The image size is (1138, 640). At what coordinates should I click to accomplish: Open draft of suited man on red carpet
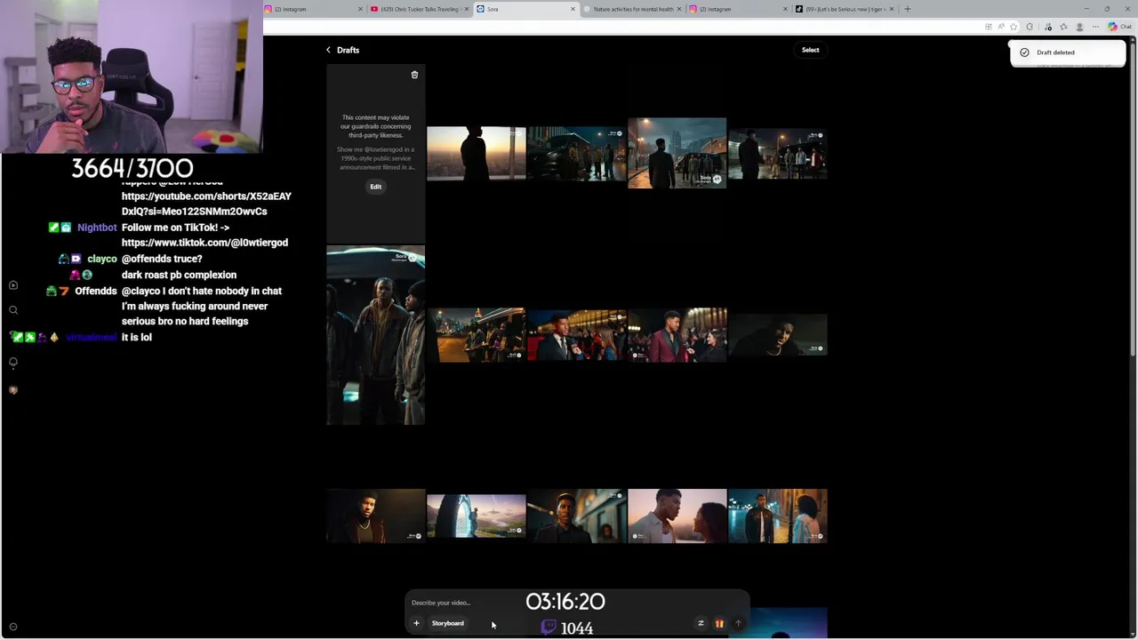[576, 335]
